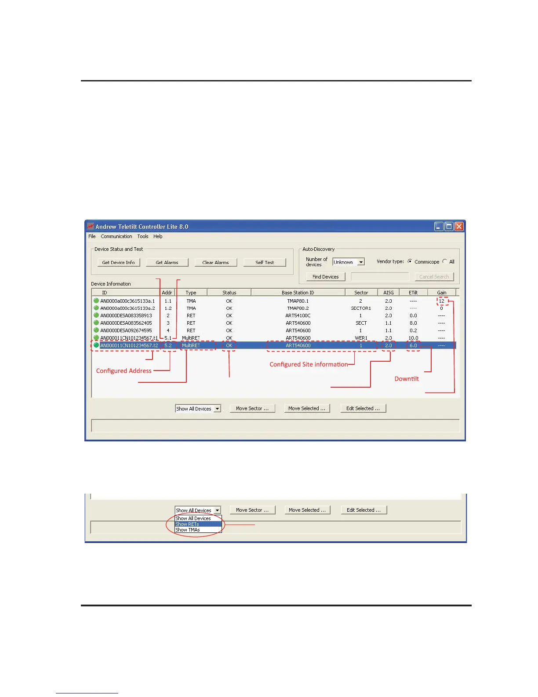Click green status icon for AN000011CN101234567.t1
The height and width of the screenshot is (697, 538).
(x=96, y=338)
